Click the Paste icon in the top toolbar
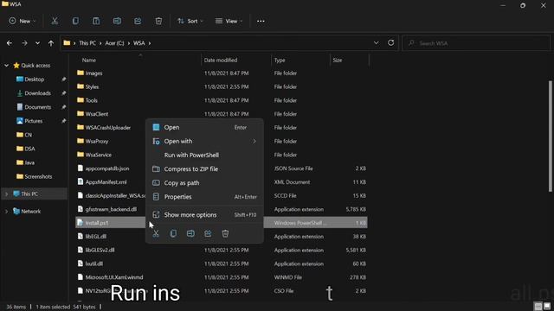The height and width of the screenshot is (311, 554). [x=96, y=21]
